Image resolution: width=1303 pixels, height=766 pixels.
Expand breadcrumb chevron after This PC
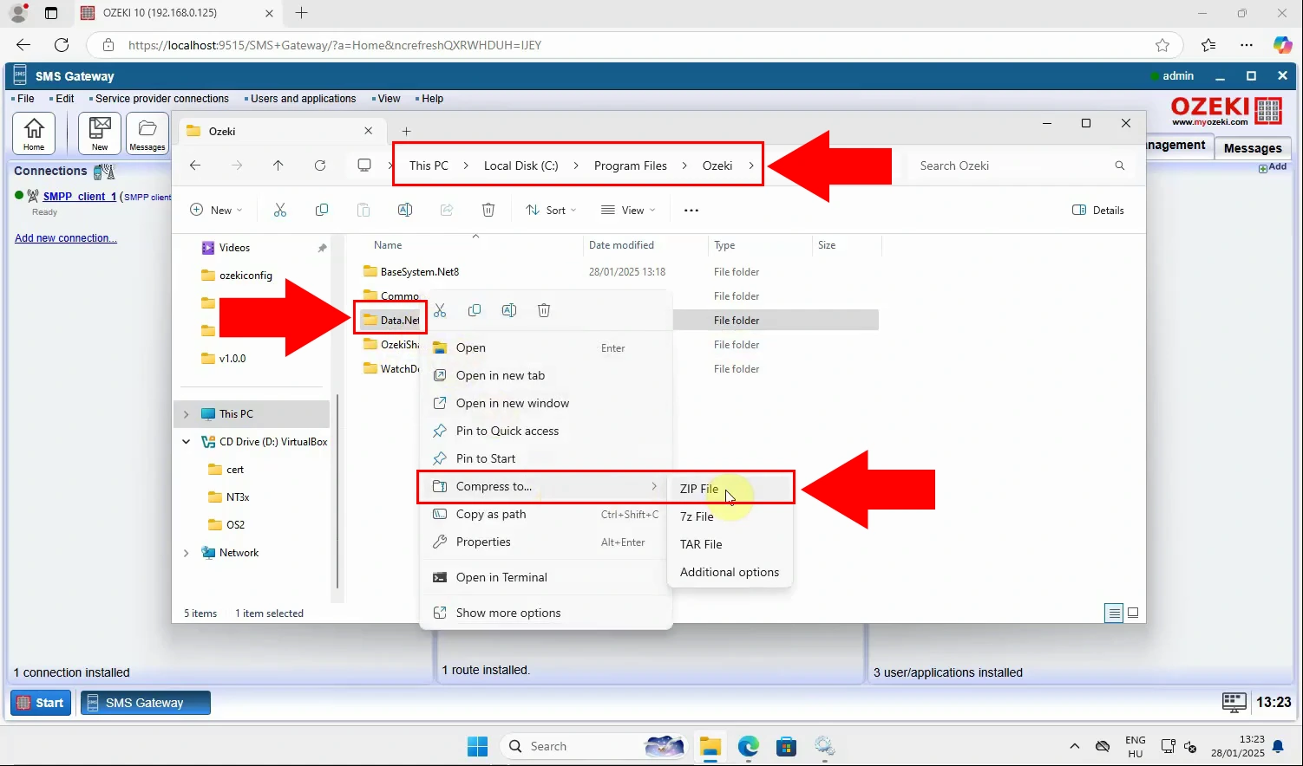[x=466, y=166]
